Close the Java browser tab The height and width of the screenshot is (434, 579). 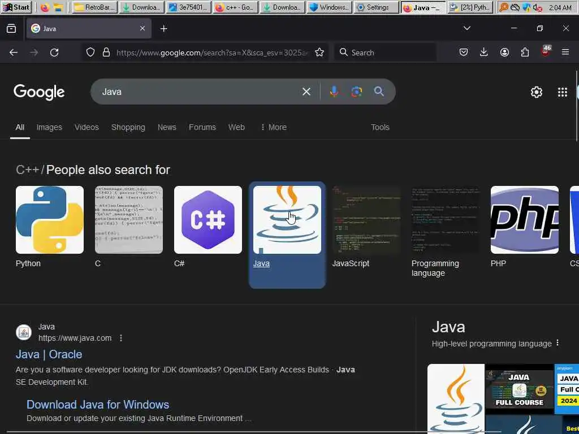coord(142,28)
